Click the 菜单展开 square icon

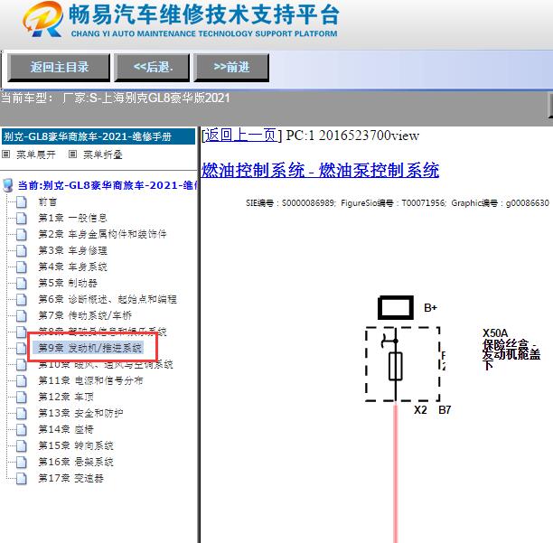(x=6, y=154)
